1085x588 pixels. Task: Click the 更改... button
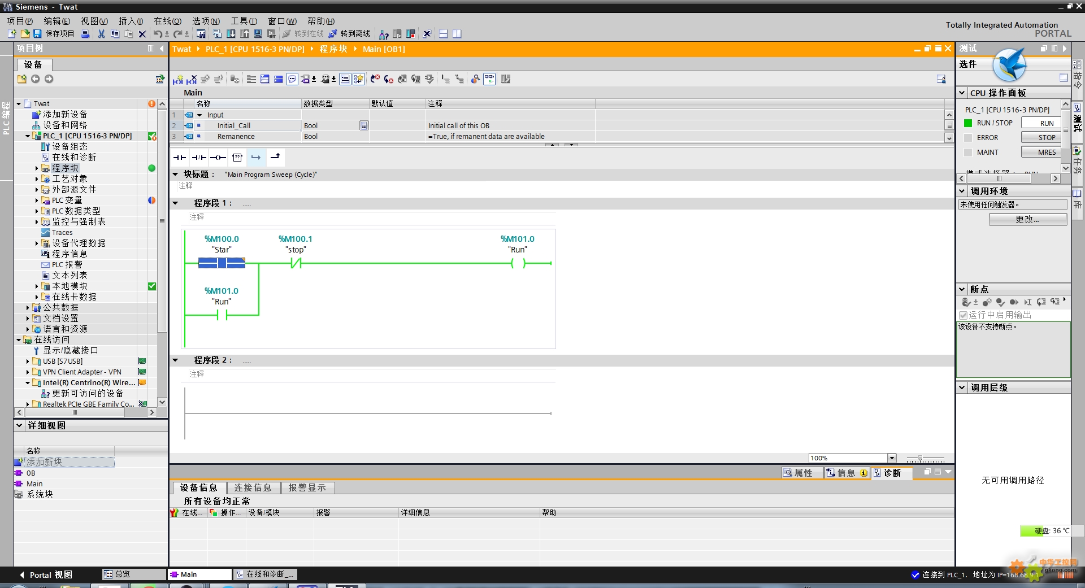click(1028, 220)
